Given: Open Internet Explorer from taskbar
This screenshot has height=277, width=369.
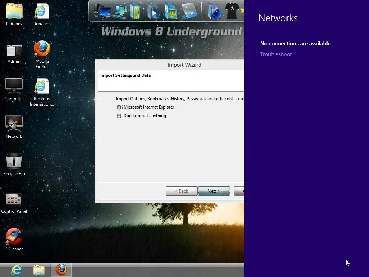Looking at the screenshot, I should point(17,270).
